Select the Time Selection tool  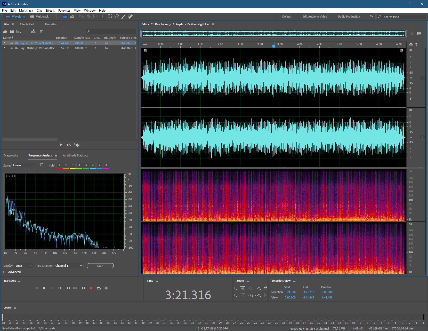(x=102, y=16)
